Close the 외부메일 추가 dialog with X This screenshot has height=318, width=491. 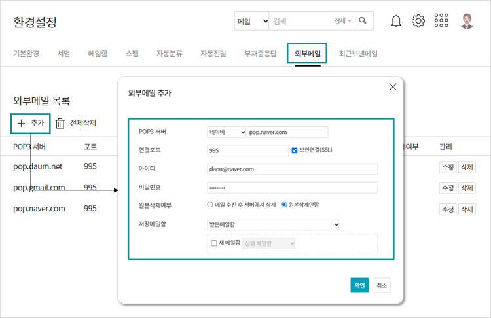[393, 87]
